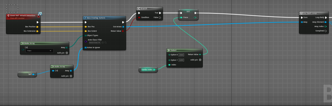
Task: Click the Event INT Attack Detection exec output pin
Action: 38,22
